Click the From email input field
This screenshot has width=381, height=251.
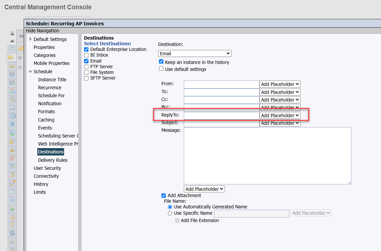pyautogui.click(x=222, y=85)
